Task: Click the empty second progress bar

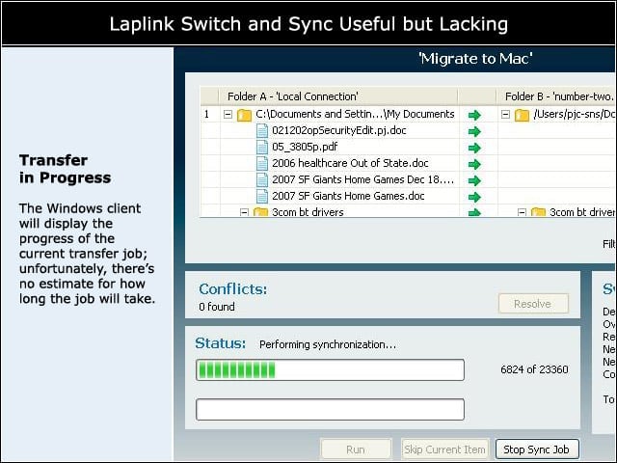Action: pyautogui.click(x=330, y=409)
